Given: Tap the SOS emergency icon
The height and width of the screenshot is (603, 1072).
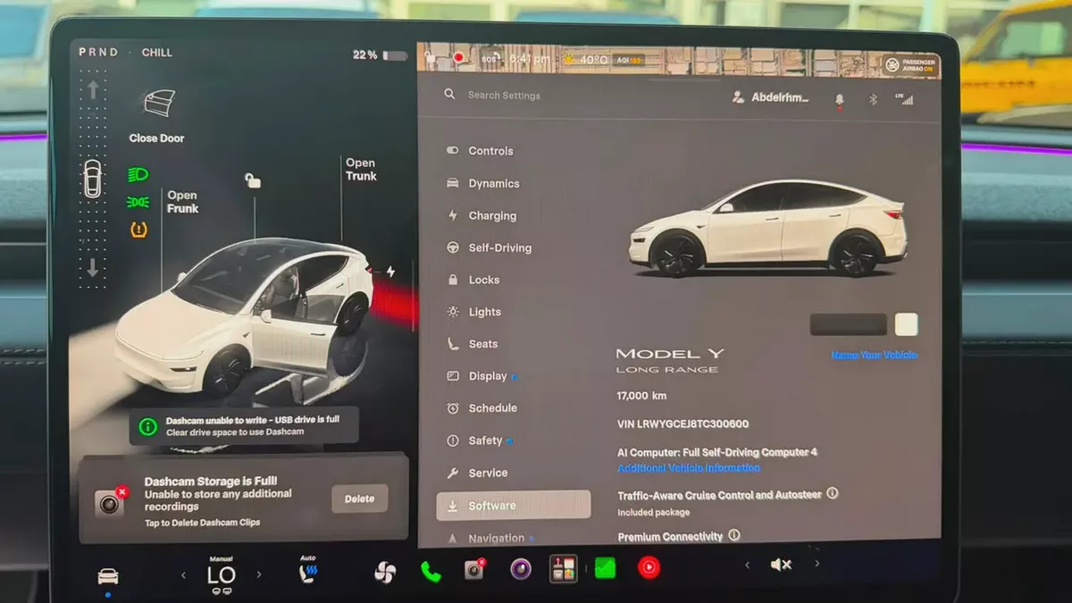Looking at the screenshot, I should click(489, 59).
